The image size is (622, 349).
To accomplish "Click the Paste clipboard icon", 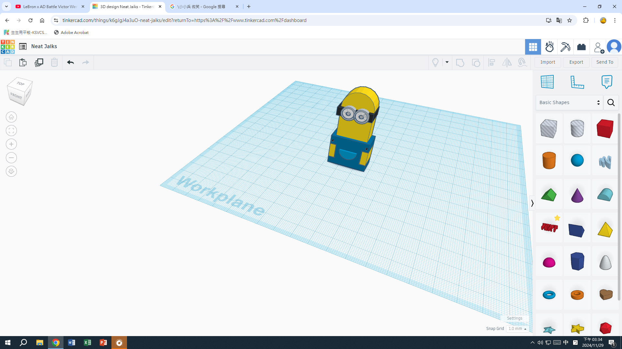I will [23, 62].
